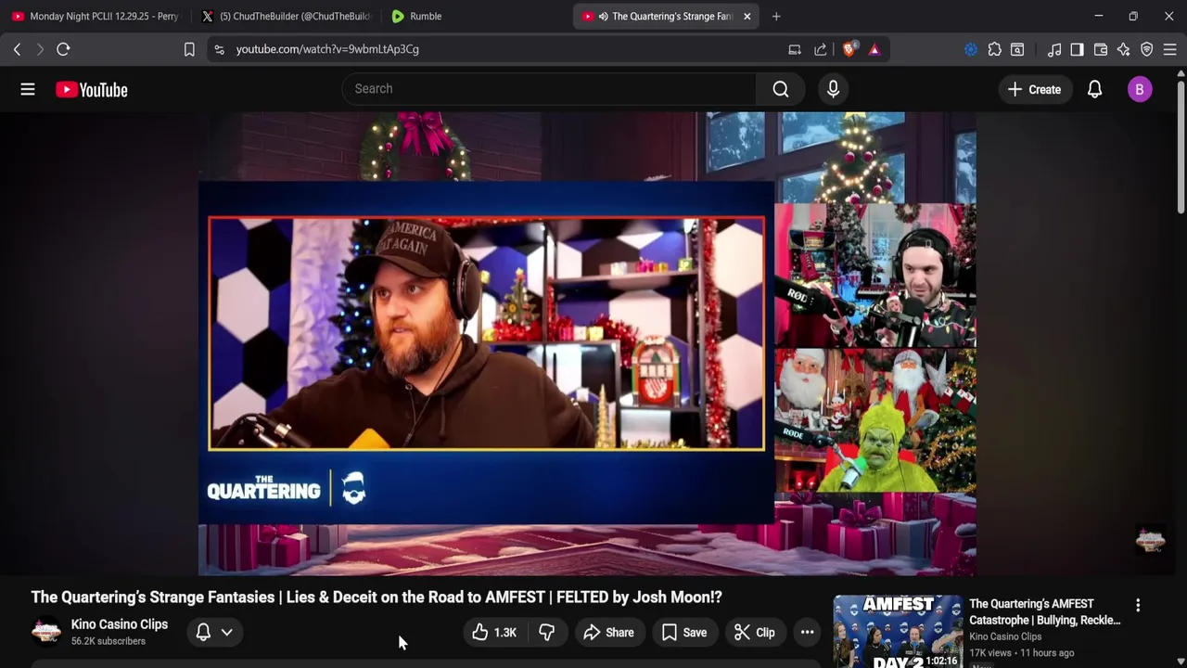Image resolution: width=1187 pixels, height=668 pixels.
Task: Open Brave Rewards triangle icon
Action: pos(874,49)
